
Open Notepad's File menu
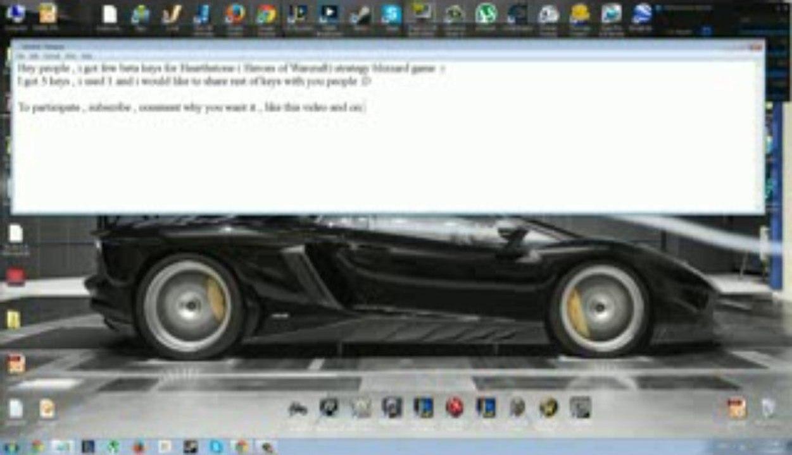coord(22,56)
